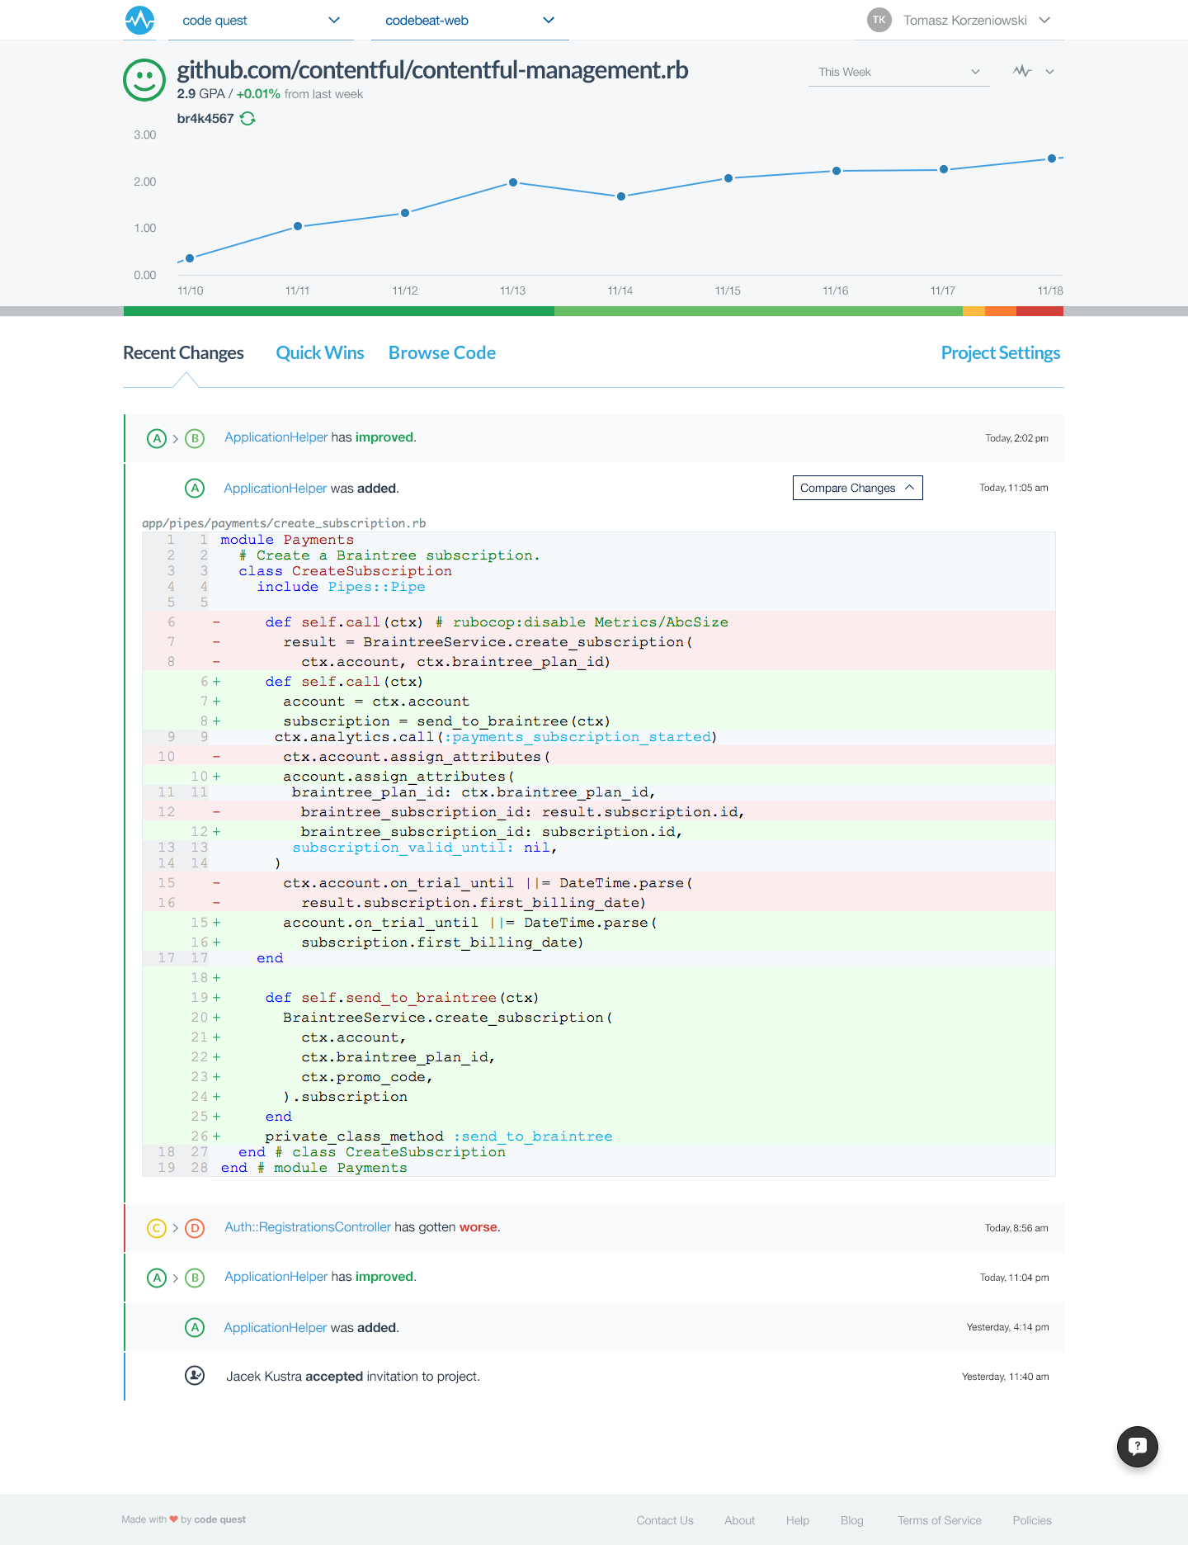Open ApplicationHelper was added link at 11:05 am
The width and height of the screenshot is (1188, 1545).
pos(276,489)
